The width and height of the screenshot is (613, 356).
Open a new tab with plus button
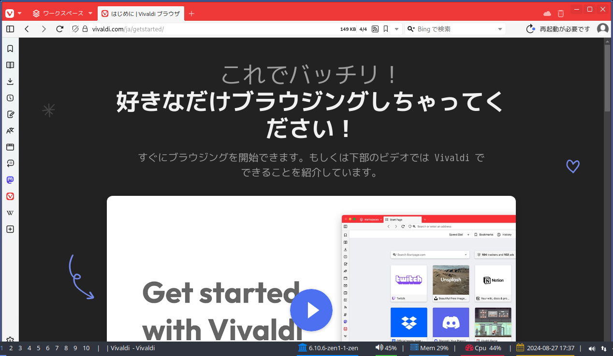tap(191, 14)
